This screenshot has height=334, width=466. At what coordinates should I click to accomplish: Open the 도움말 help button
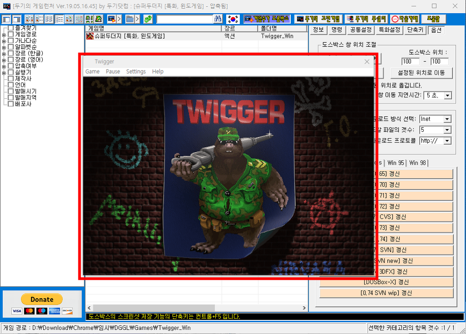pyautogui.click(x=434, y=19)
